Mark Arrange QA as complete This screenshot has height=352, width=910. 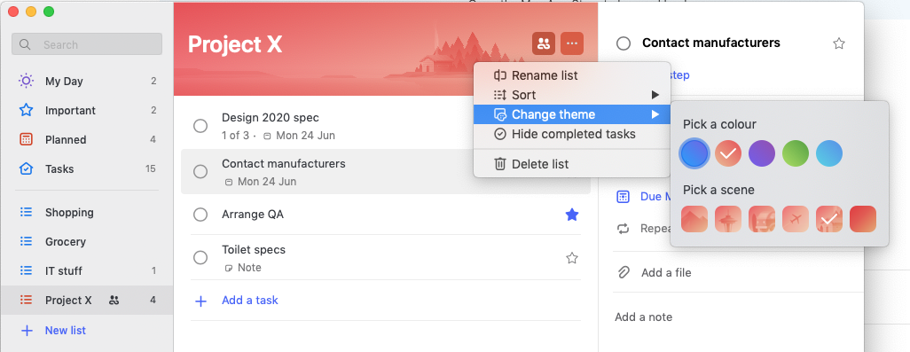click(x=200, y=215)
